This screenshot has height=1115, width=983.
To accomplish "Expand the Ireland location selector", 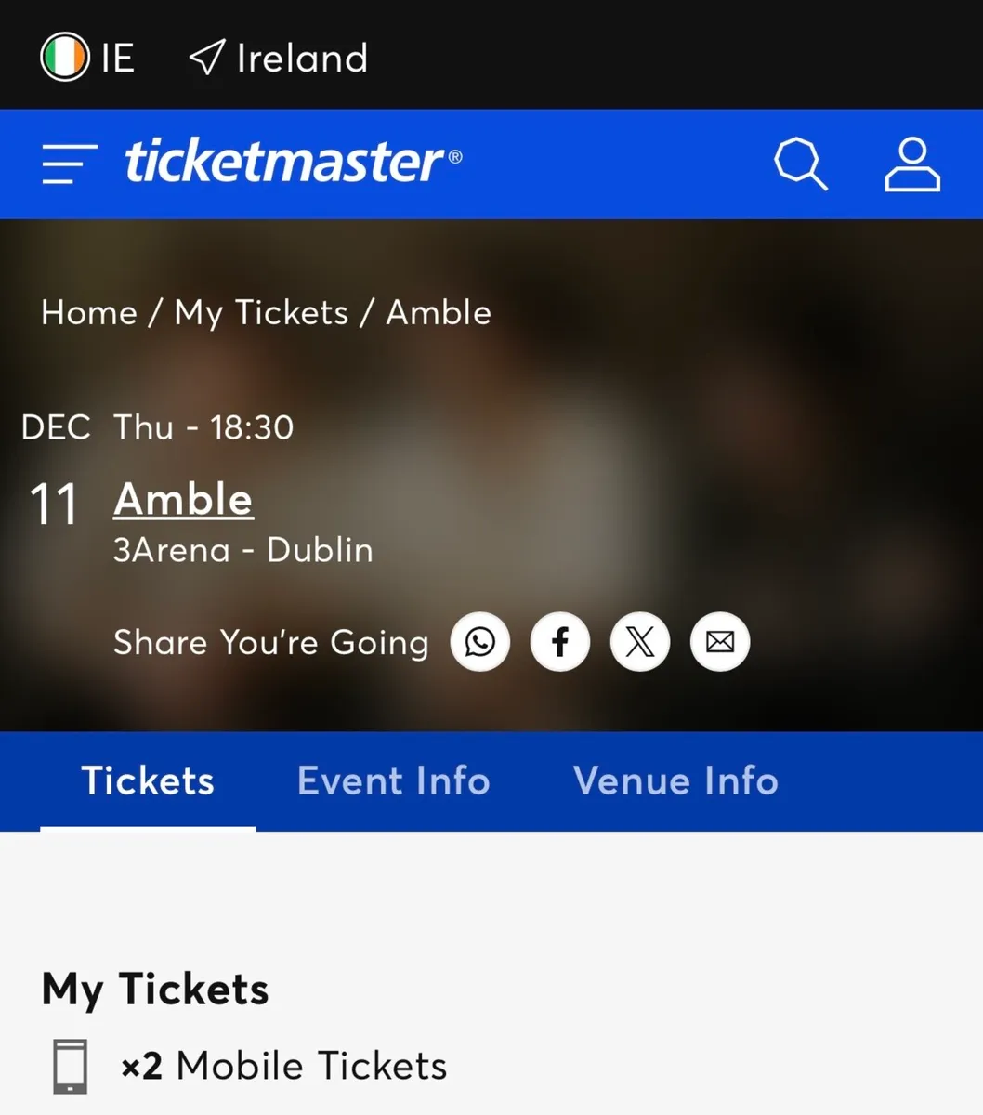I will click(x=276, y=58).
